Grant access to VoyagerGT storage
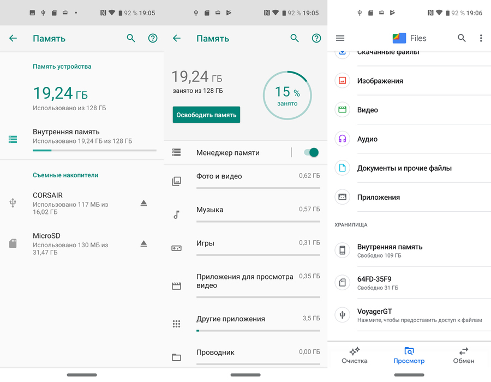This screenshot has width=491, height=382. (x=409, y=315)
